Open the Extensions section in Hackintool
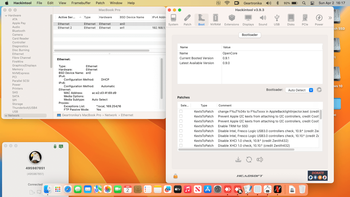 pos(232,20)
